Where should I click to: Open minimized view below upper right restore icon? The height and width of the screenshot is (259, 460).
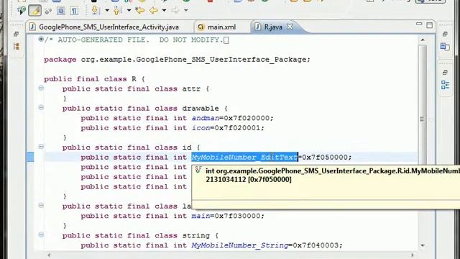pos(445,46)
